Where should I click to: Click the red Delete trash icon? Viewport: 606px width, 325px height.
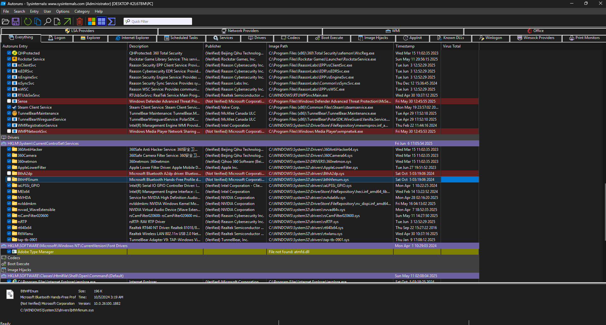(x=80, y=22)
